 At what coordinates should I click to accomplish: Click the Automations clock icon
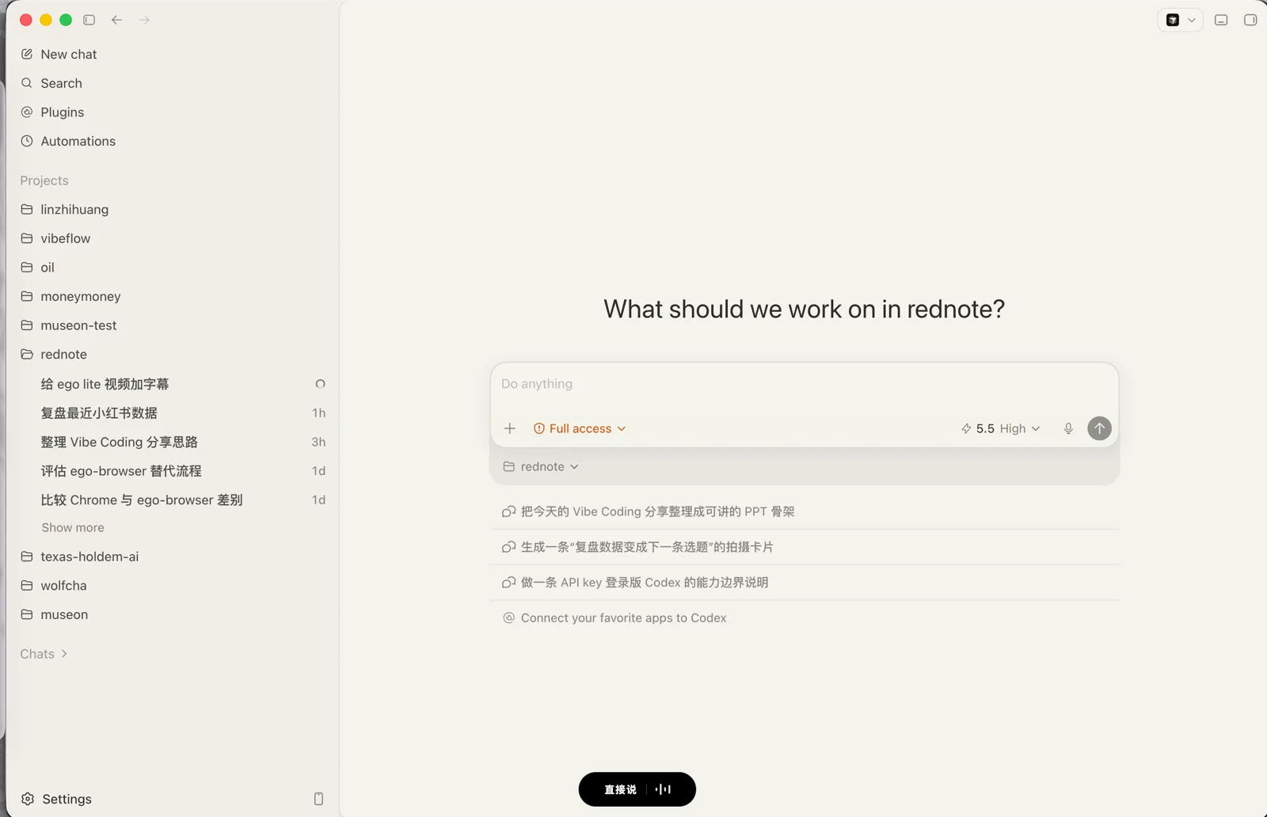tap(27, 141)
